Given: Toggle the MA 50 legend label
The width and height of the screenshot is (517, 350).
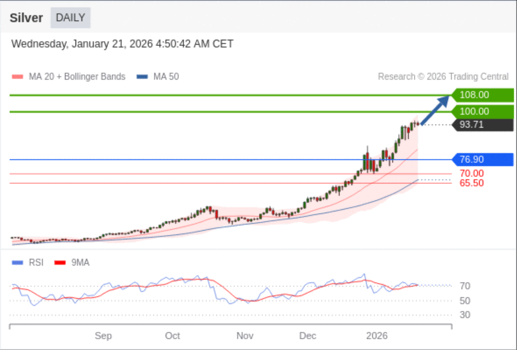Looking at the screenshot, I should click(166, 77).
